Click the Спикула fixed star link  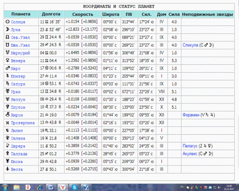190,45
